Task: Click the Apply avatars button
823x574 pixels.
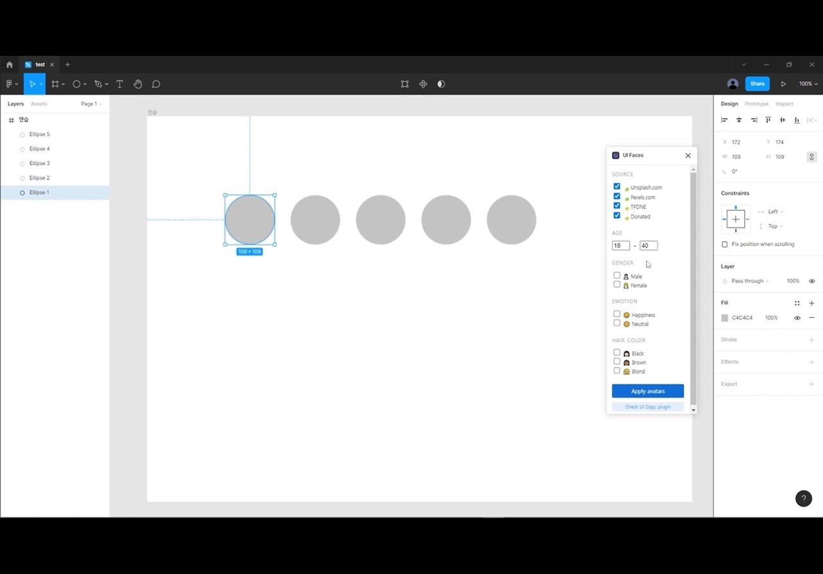Action: click(647, 391)
